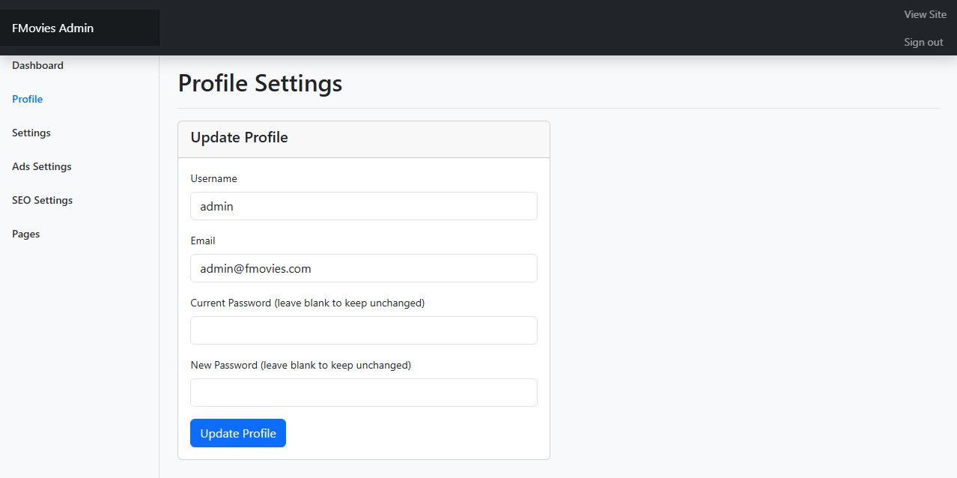The height and width of the screenshot is (478, 957).
Task: Click the Username field label
Action: (x=214, y=178)
